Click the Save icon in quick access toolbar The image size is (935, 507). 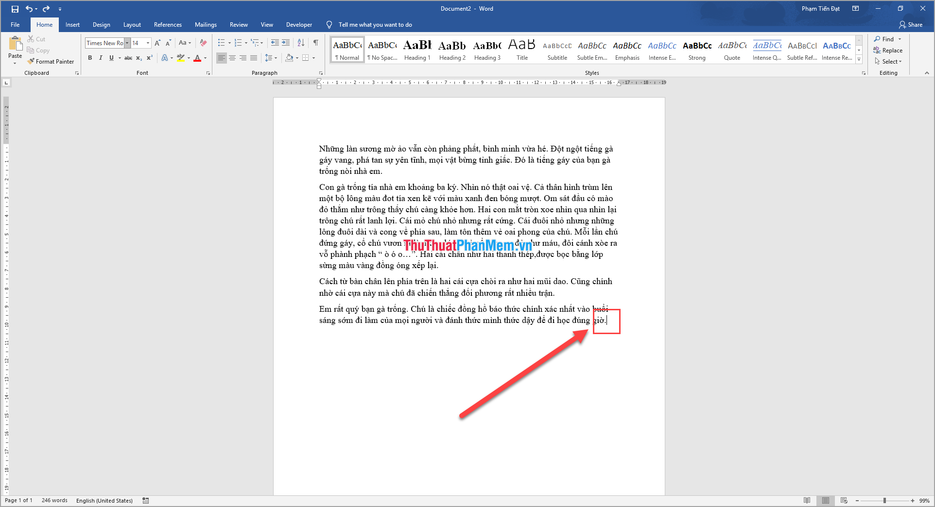click(15, 9)
